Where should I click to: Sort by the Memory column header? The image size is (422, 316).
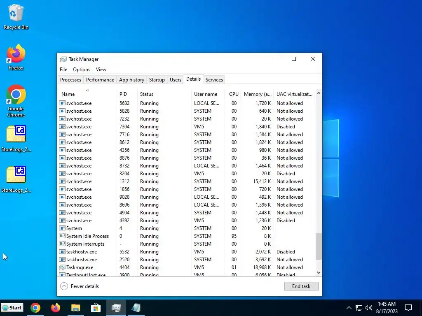point(257,94)
